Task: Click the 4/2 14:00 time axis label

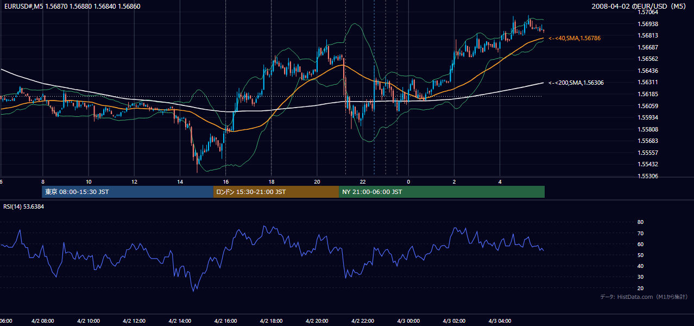Action: 180,321
